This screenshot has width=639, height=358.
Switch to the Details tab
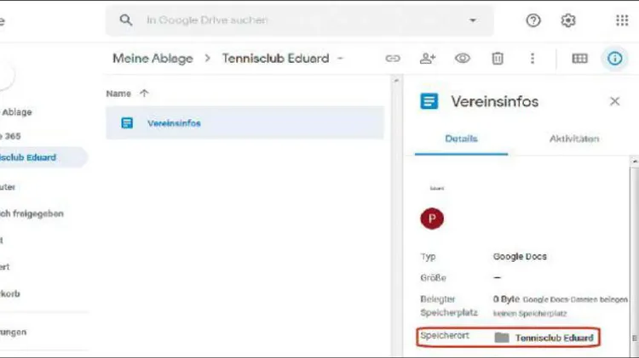[x=461, y=139]
